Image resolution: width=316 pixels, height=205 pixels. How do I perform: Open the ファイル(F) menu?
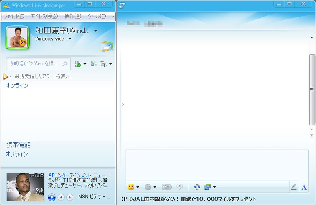coord(14,16)
